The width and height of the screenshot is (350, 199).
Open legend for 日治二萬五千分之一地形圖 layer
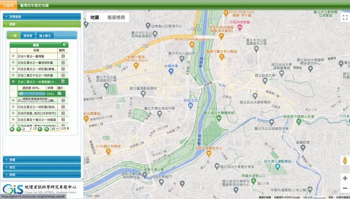click(x=63, y=75)
